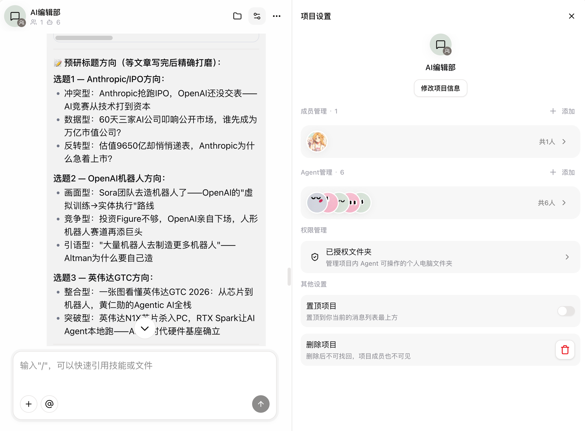Viewport: 585px width, 431px height.
Task: Click member count icon in chat header
Action: pos(34,22)
